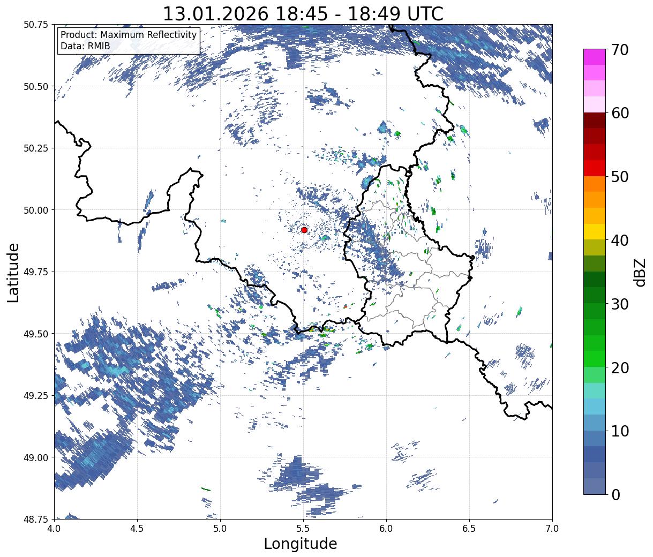
Task: Click the plot title with date and UTC time
Action: [x=303, y=13]
